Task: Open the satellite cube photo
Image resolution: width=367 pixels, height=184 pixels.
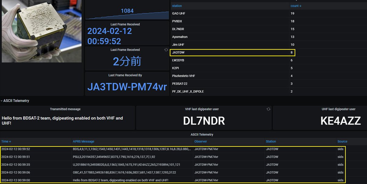Action: [x=42, y=31]
